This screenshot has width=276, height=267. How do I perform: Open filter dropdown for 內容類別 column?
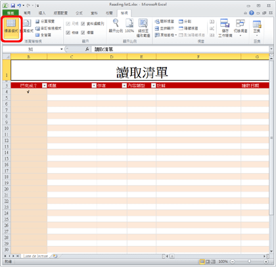[x=154, y=85]
